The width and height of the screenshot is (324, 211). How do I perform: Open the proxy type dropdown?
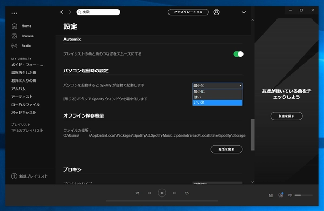[x=218, y=183]
